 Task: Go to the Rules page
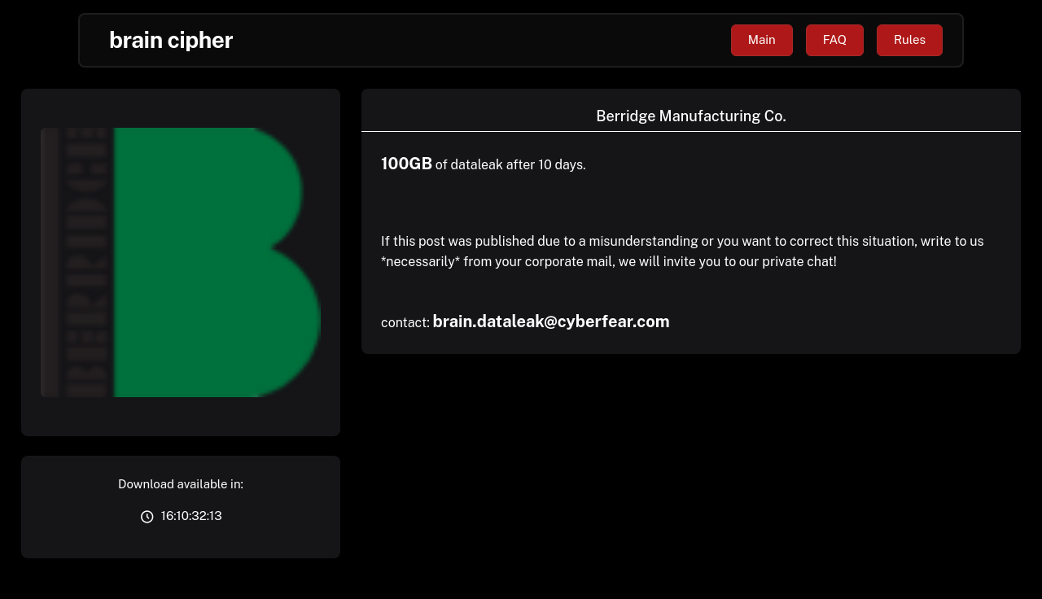point(909,40)
